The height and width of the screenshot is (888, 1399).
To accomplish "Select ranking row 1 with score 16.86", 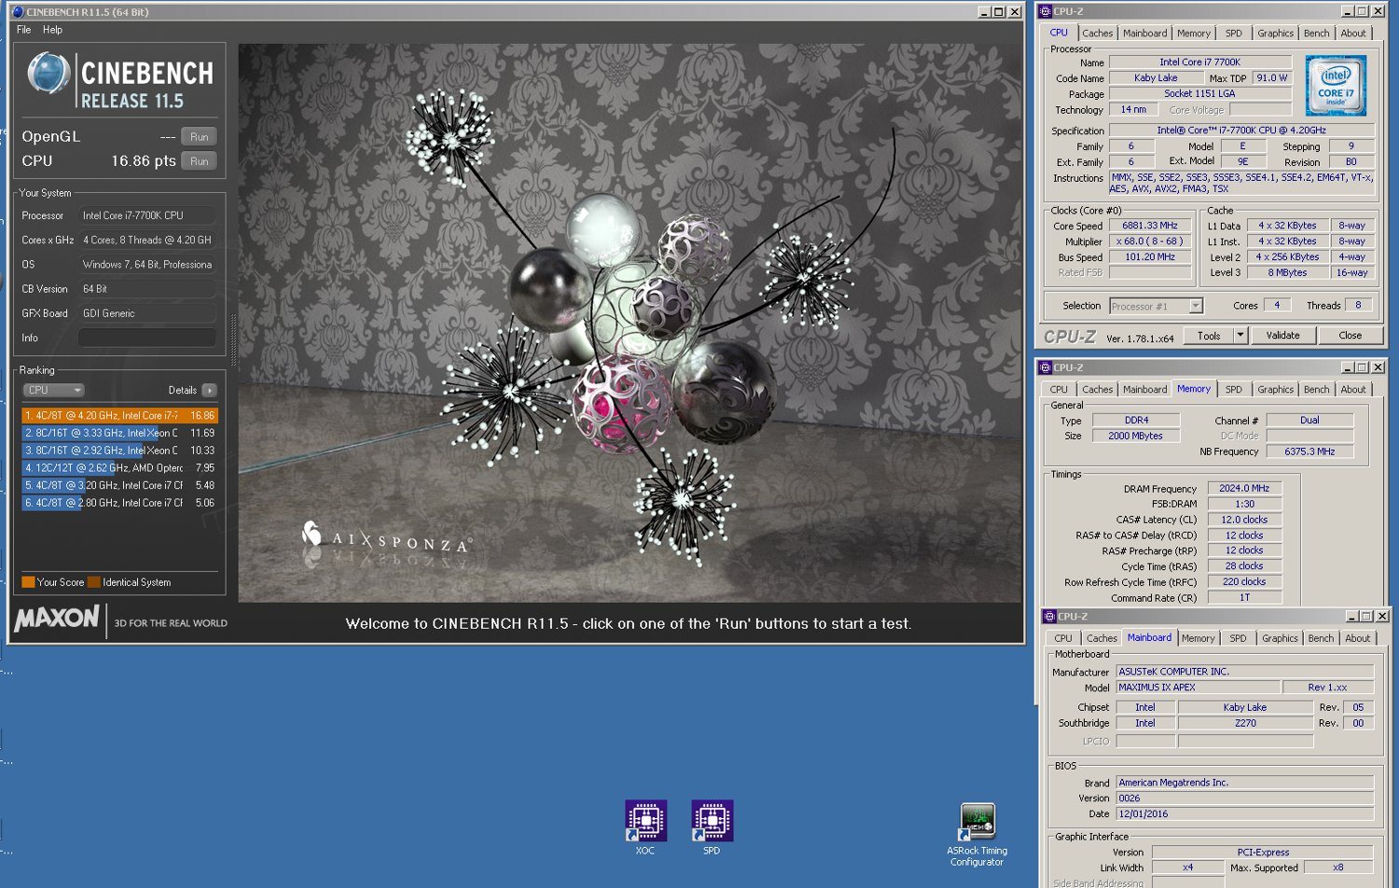I will [119, 415].
